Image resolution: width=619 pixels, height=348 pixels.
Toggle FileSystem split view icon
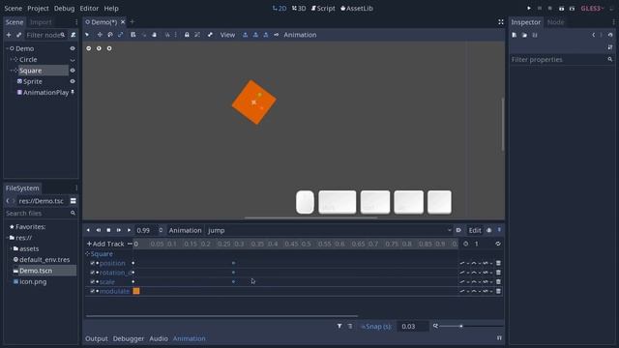pyautogui.click(x=74, y=201)
